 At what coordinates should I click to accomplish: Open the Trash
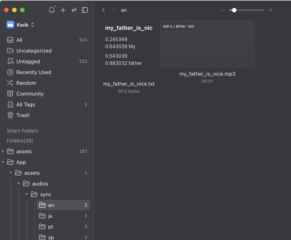click(47, 115)
